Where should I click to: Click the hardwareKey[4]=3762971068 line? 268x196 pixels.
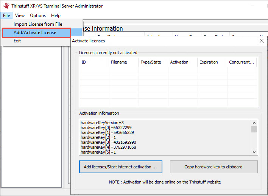coord(108,147)
